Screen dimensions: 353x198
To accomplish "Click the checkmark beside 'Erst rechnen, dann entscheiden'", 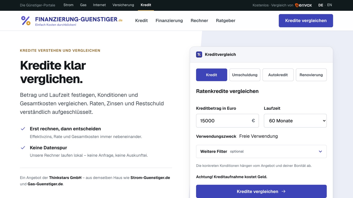I will 23,129.
